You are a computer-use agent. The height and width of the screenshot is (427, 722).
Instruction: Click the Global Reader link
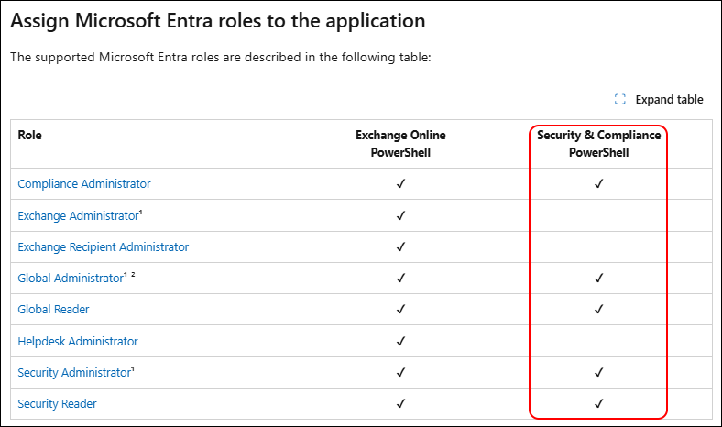tap(53, 310)
